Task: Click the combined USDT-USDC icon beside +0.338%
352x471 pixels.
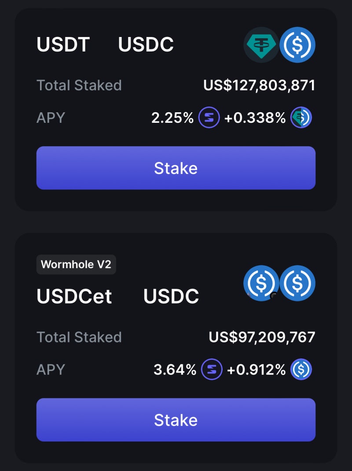Action: (301, 118)
